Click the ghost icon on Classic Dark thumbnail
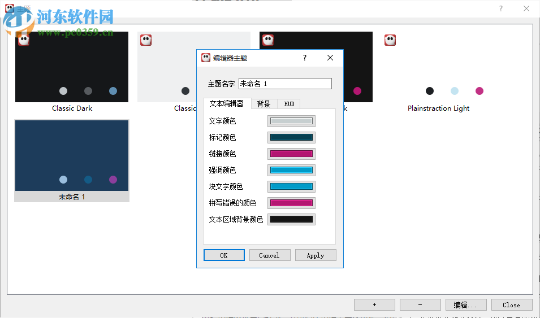540x318 pixels. [x=24, y=40]
